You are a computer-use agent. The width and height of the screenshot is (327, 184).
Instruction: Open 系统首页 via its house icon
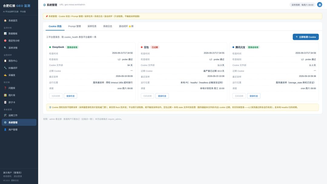(5, 21)
